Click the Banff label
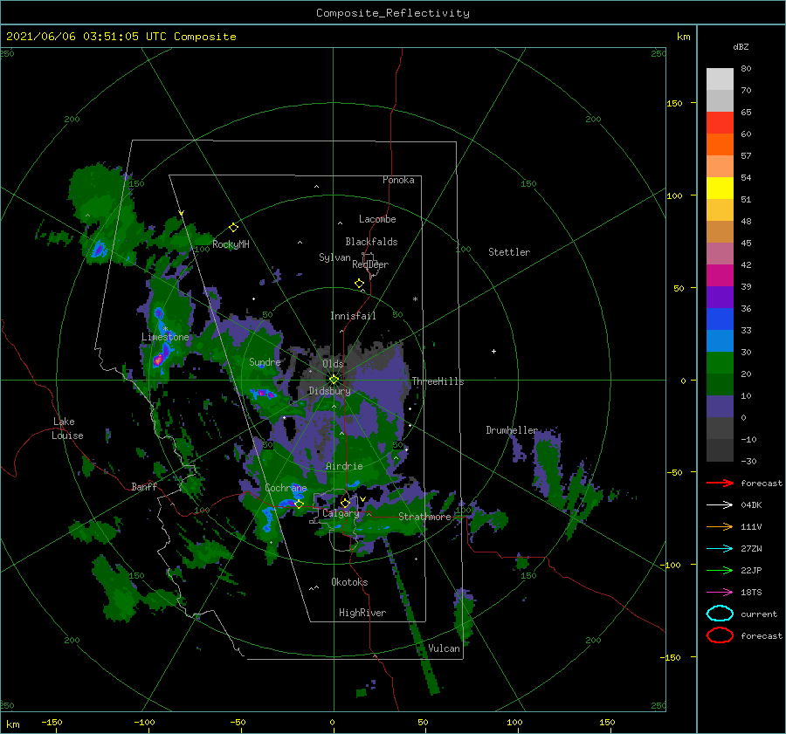 tap(144, 486)
